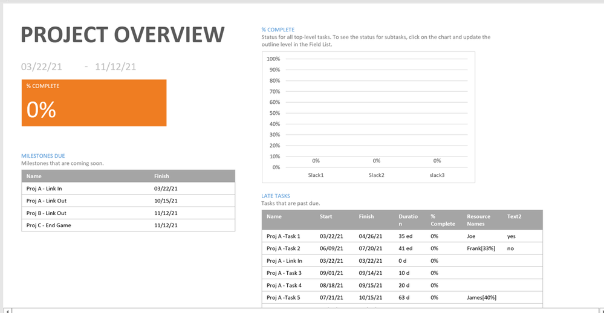Click the horizontal scrollbar left arrow
This screenshot has width=604, height=313.
click(x=8, y=311)
